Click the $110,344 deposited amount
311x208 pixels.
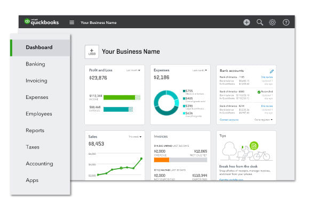point(200,176)
